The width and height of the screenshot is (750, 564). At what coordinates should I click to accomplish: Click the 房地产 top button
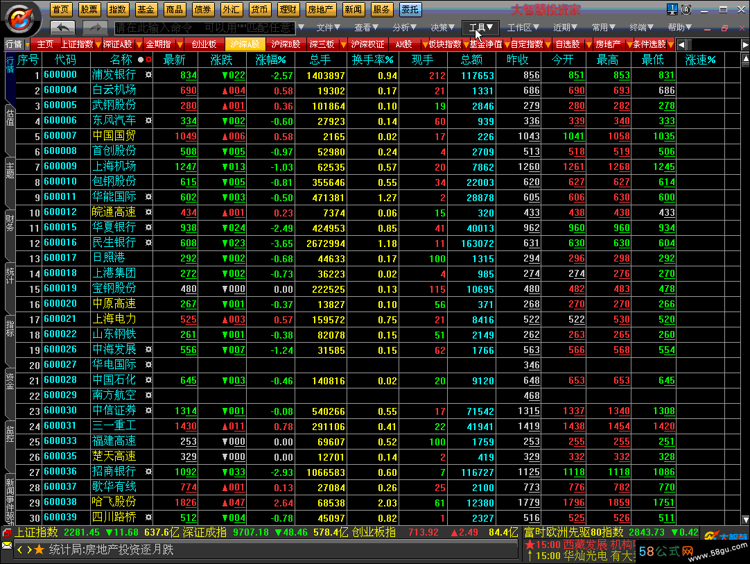pyautogui.click(x=320, y=10)
